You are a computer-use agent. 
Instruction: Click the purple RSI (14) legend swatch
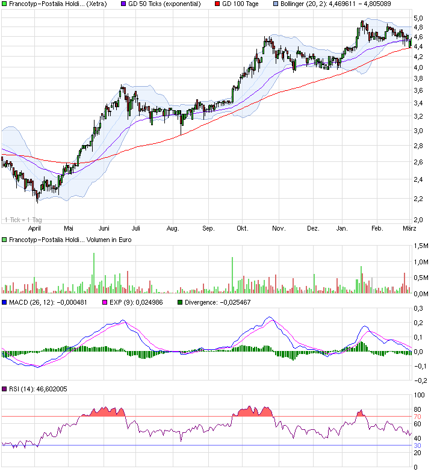(4, 389)
